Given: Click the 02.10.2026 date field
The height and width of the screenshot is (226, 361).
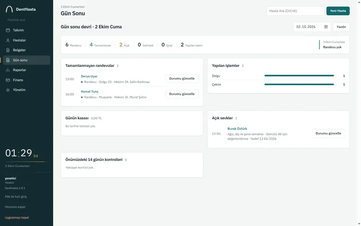Looking at the screenshot, I should click(x=312, y=27).
